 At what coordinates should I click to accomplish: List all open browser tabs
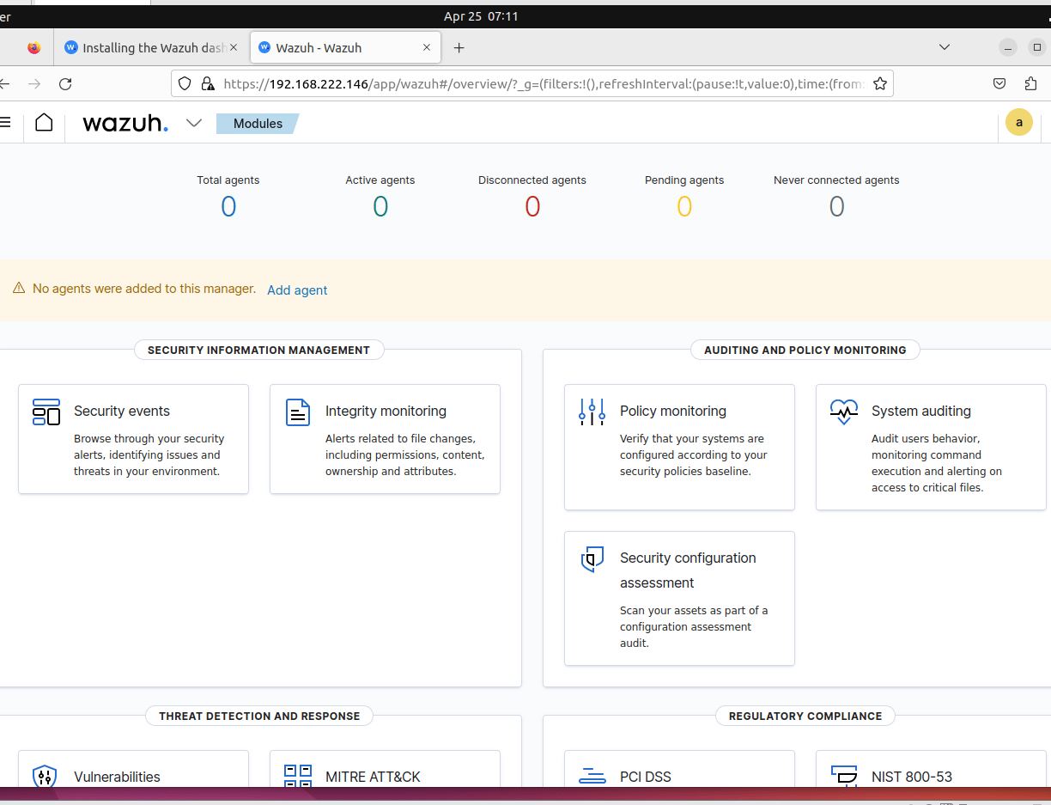(945, 47)
